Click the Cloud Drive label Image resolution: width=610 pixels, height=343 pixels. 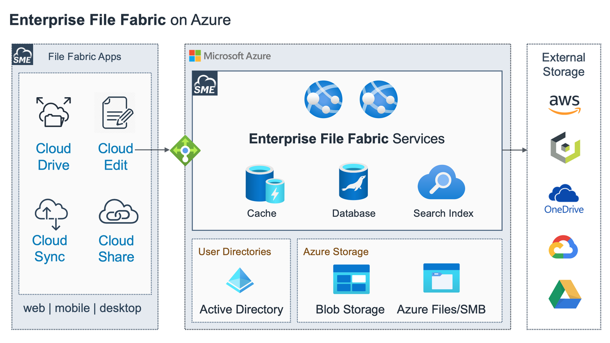pos(53,157)
